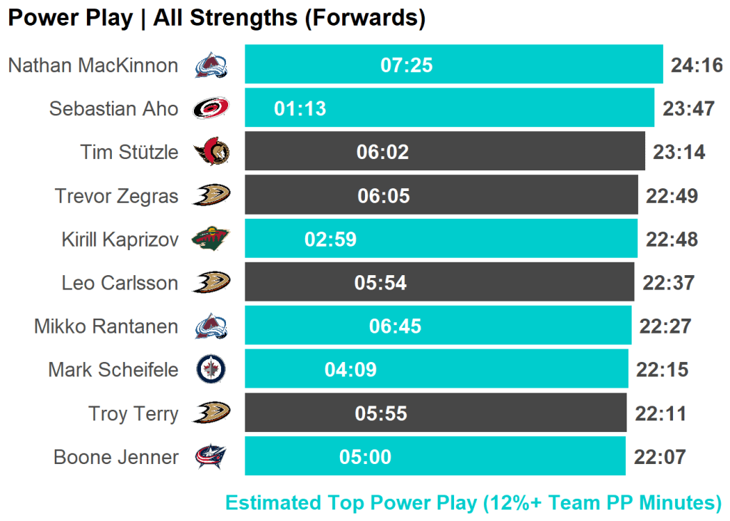Viewport: 730px width, 521px height.
Task: Click the Wild logo beside Kirill Kaprizov
Action: (211, 239)
